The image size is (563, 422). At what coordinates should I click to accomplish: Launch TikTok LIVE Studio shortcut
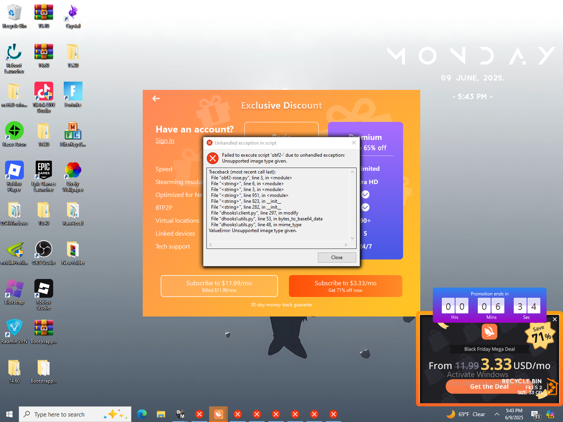[x=44, y=98]
